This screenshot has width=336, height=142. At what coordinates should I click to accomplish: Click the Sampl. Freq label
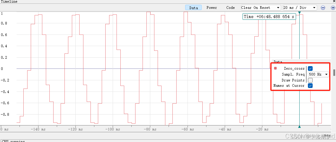pos(293,74)
